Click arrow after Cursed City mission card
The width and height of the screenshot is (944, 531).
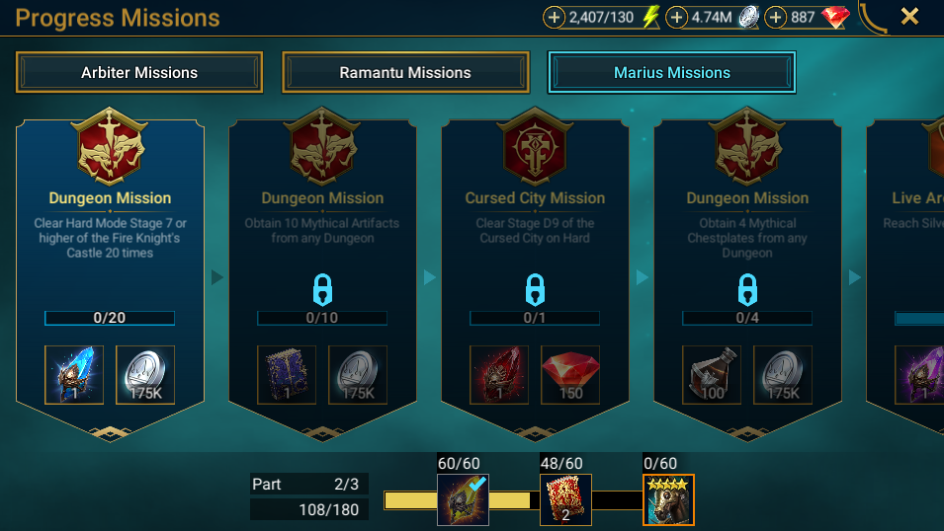click(643, 277)
